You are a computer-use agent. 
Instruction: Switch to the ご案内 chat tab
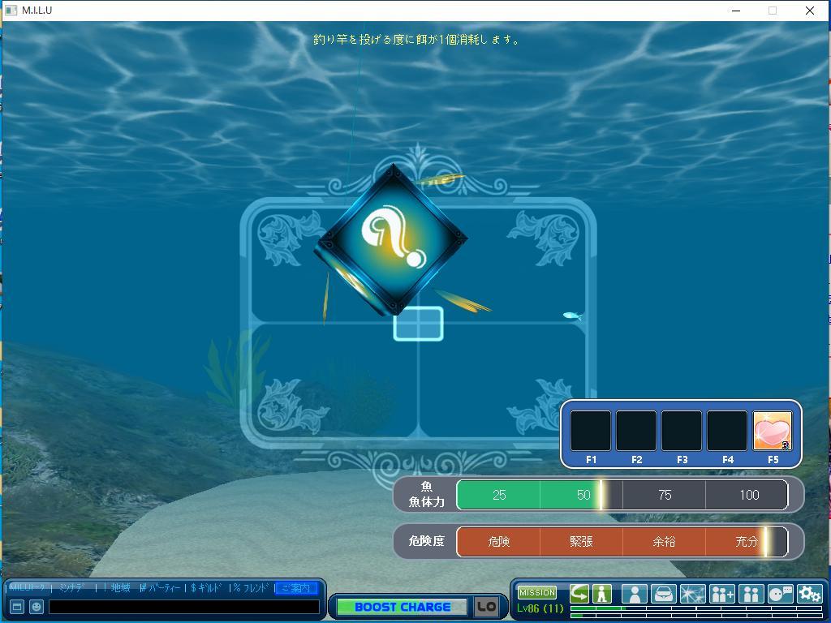click(x=295, y=588)
